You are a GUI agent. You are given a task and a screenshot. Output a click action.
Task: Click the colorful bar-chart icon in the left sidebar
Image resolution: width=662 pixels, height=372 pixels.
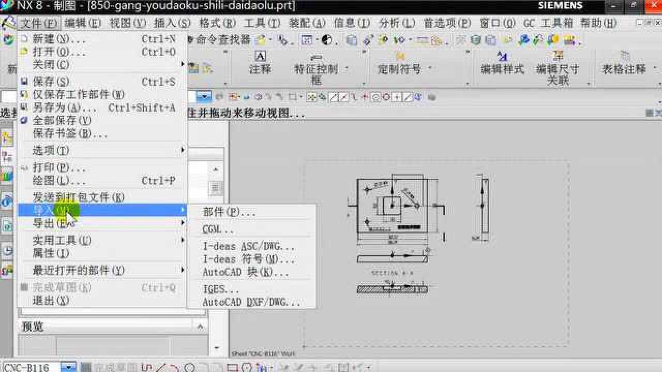pyautogui.click(x=7, y=176)
